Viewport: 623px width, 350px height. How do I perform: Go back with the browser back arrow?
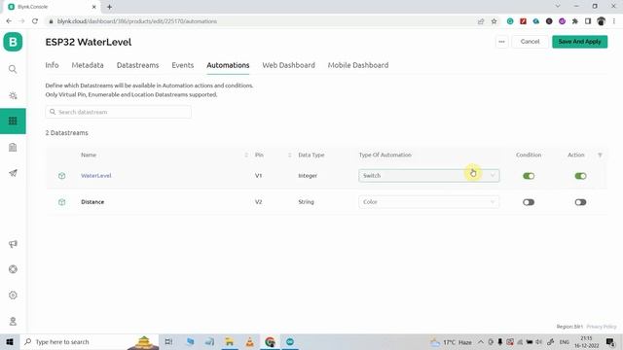pos(9,21)
